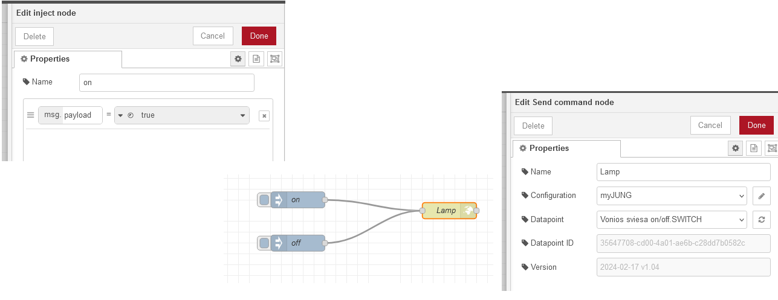Open Send command node description icon
778x300 pixels.
[754, 148]
